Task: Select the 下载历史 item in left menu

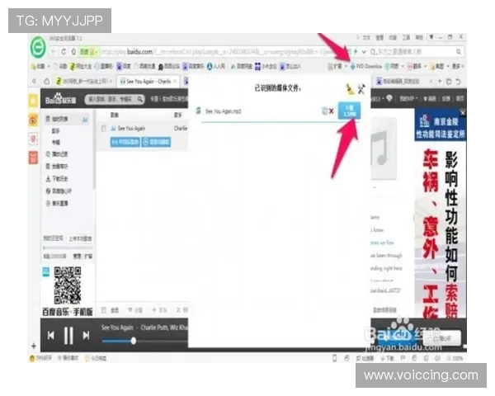Action: pyautogui.click(x=57, y=179)
